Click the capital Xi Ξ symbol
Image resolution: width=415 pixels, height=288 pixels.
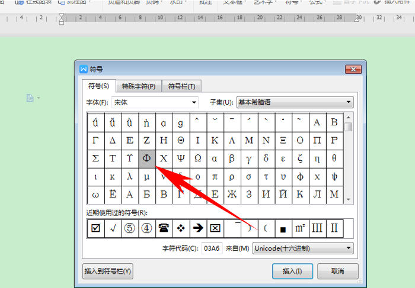(283, 140)
